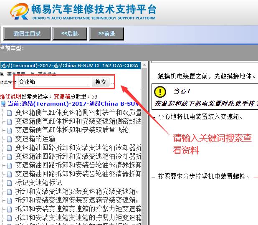
Task: Select the red 变速箱 search keyword text
Action: coord(62,96)
